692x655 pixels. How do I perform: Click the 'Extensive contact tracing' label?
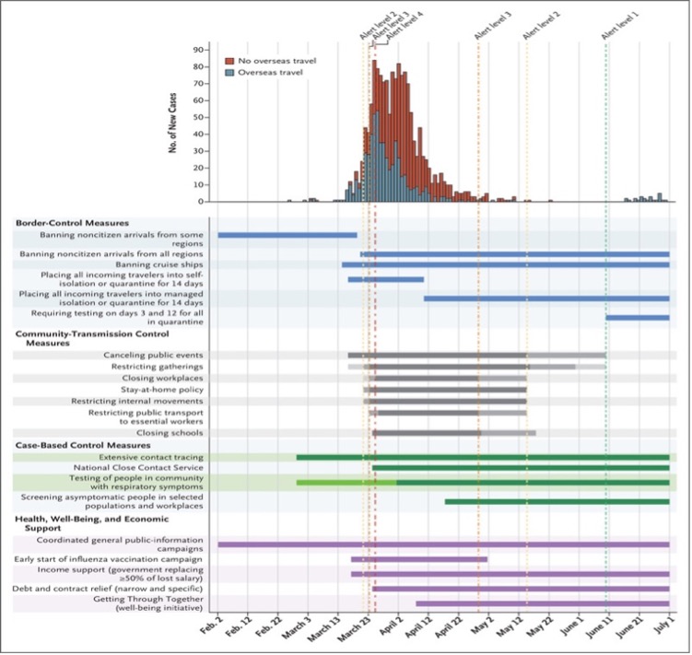pyautogui.click(x=151, y=458)
